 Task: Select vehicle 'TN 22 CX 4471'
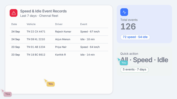coord(36,32)
